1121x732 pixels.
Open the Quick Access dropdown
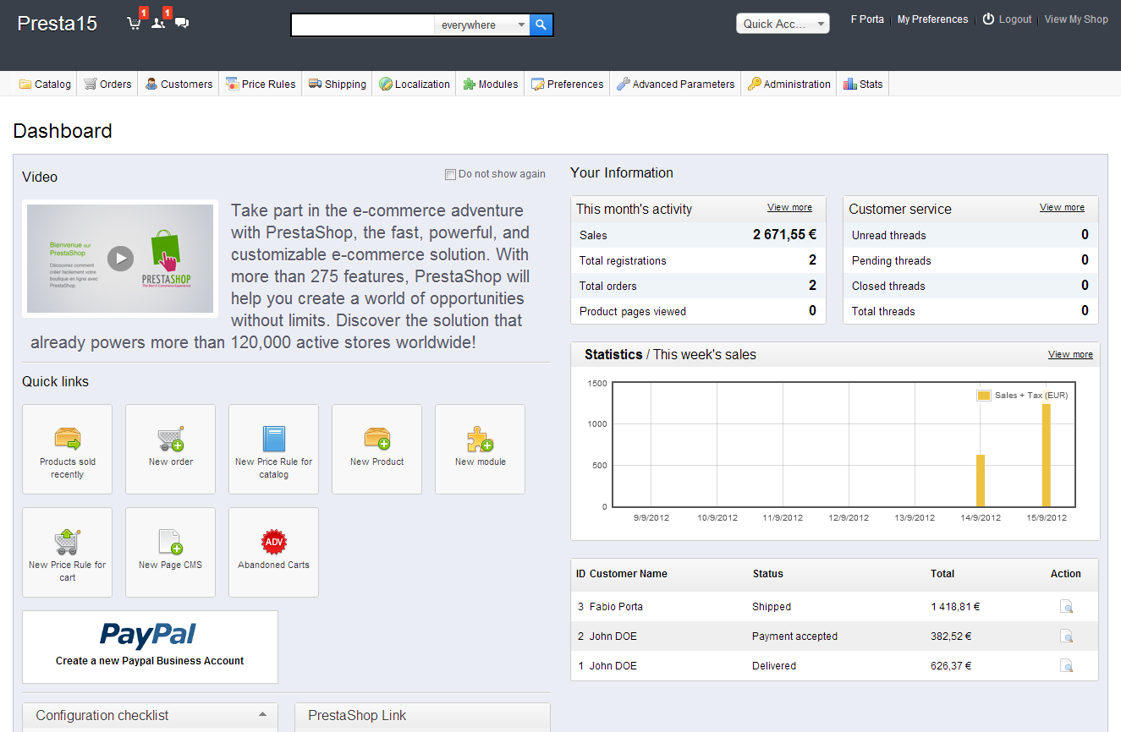click(x=783, y=24)
